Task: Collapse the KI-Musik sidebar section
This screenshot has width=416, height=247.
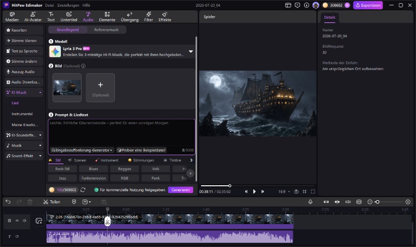Action: tap(40, 92)
